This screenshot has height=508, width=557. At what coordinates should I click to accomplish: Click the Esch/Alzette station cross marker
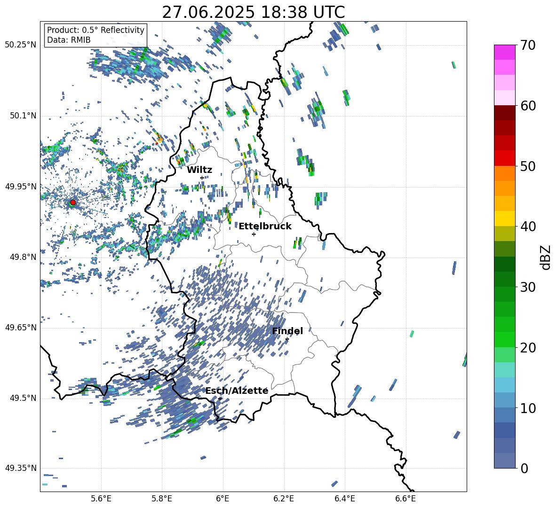pyautogui.click(x=220, y=399)
